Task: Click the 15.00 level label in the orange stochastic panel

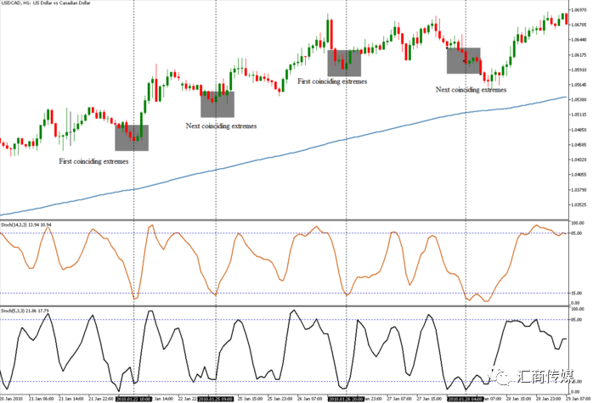Action: coord(576,293)
